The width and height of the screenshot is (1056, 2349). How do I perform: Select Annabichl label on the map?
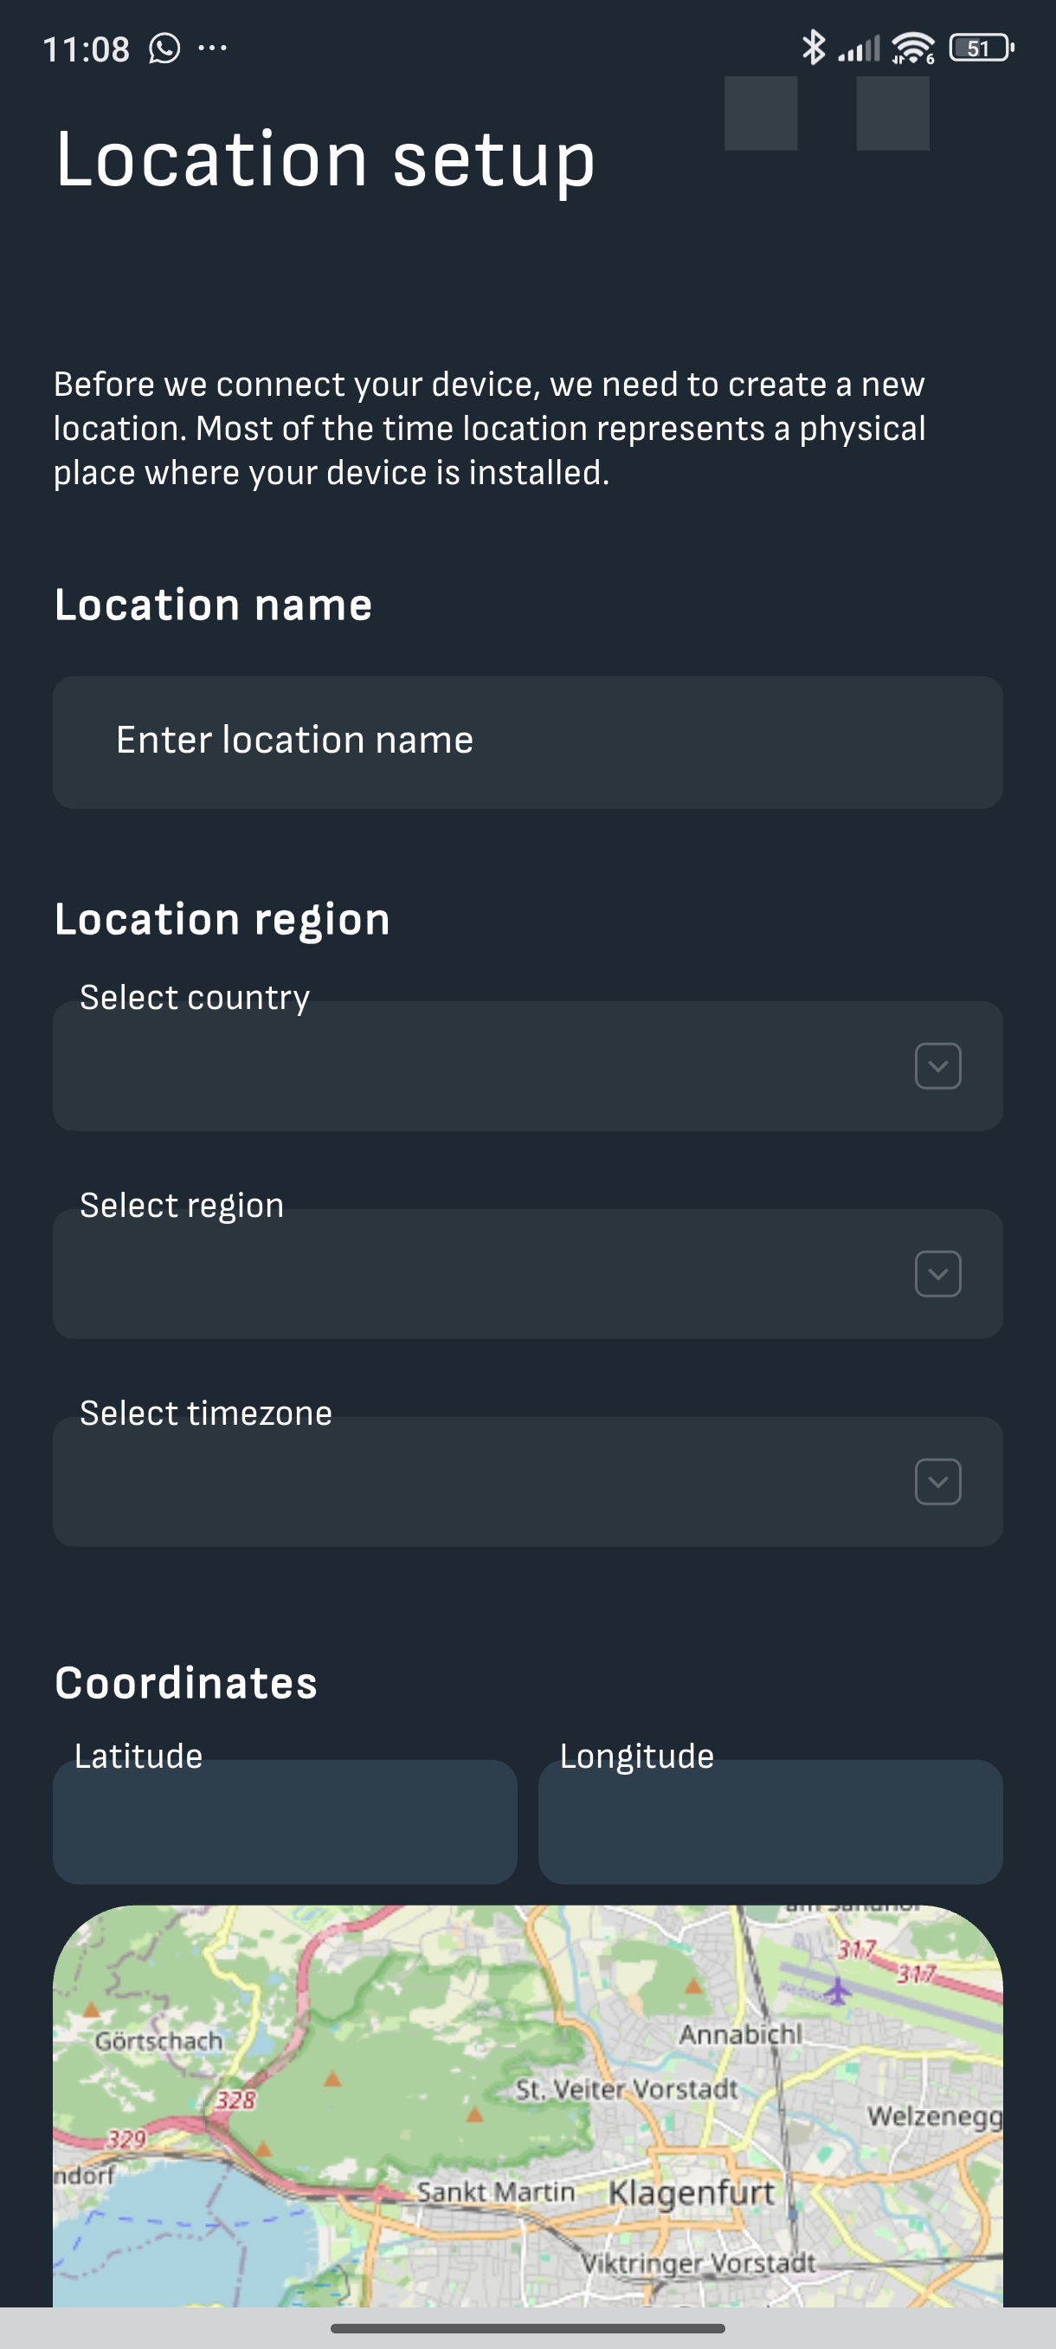pyautogui.click(x=740, y=2035)
